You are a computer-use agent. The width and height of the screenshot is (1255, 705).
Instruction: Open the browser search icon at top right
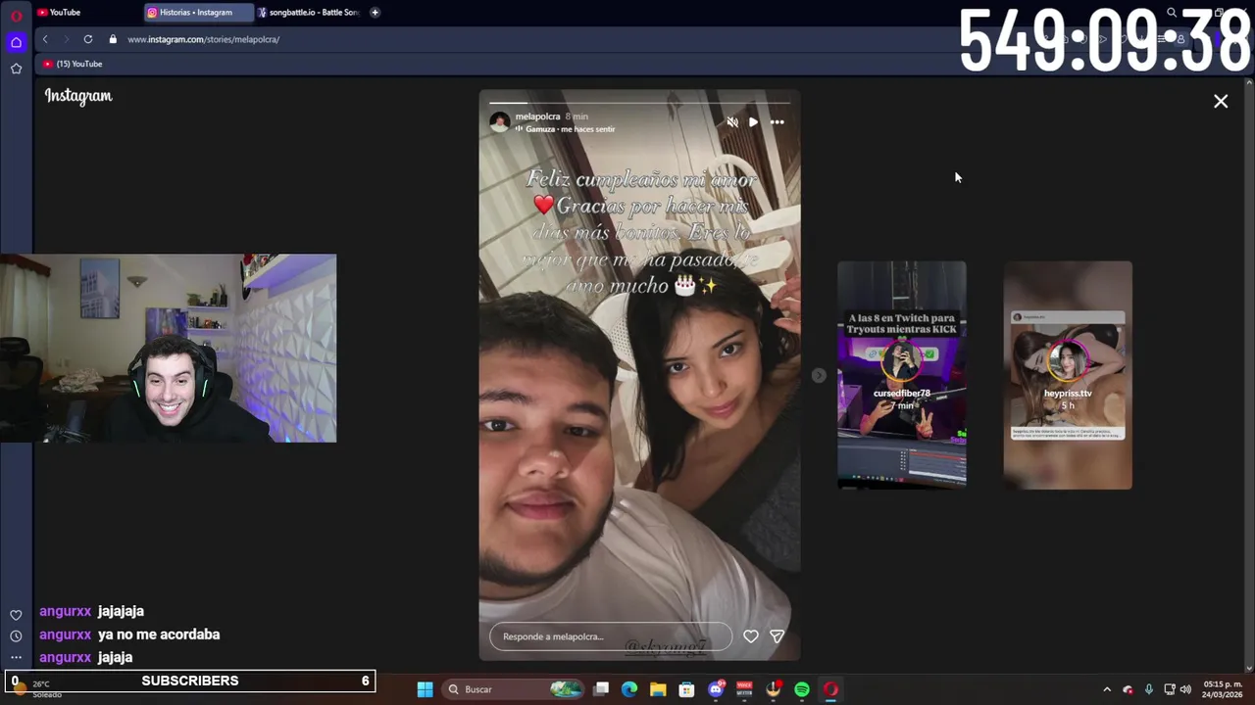pos(1172,13)
